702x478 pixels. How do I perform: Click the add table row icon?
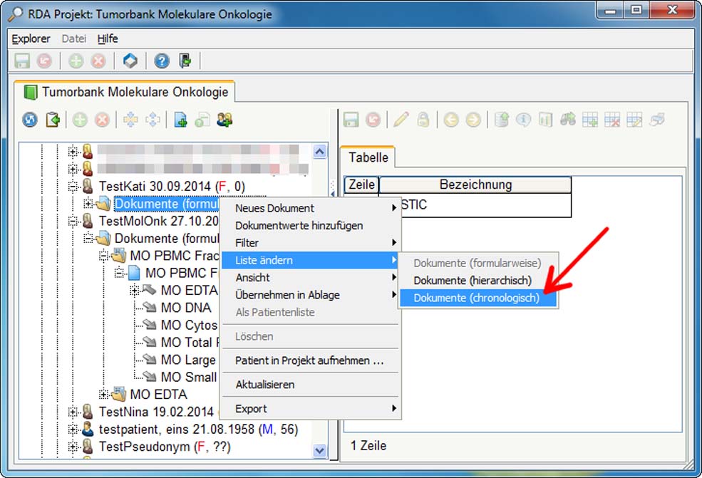click(x=590, y=120)
